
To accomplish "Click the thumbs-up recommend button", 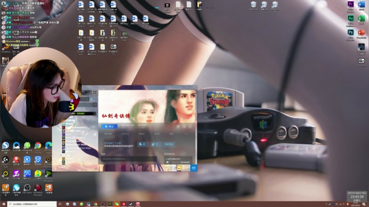I will click(x=143, y=144).
